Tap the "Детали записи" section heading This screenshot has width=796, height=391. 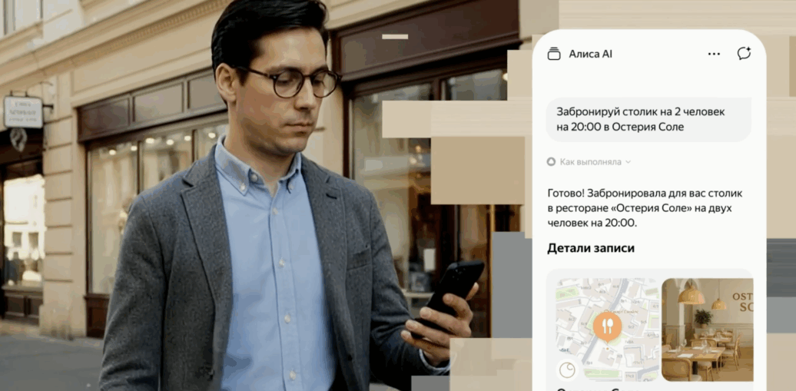pos(591,248)
